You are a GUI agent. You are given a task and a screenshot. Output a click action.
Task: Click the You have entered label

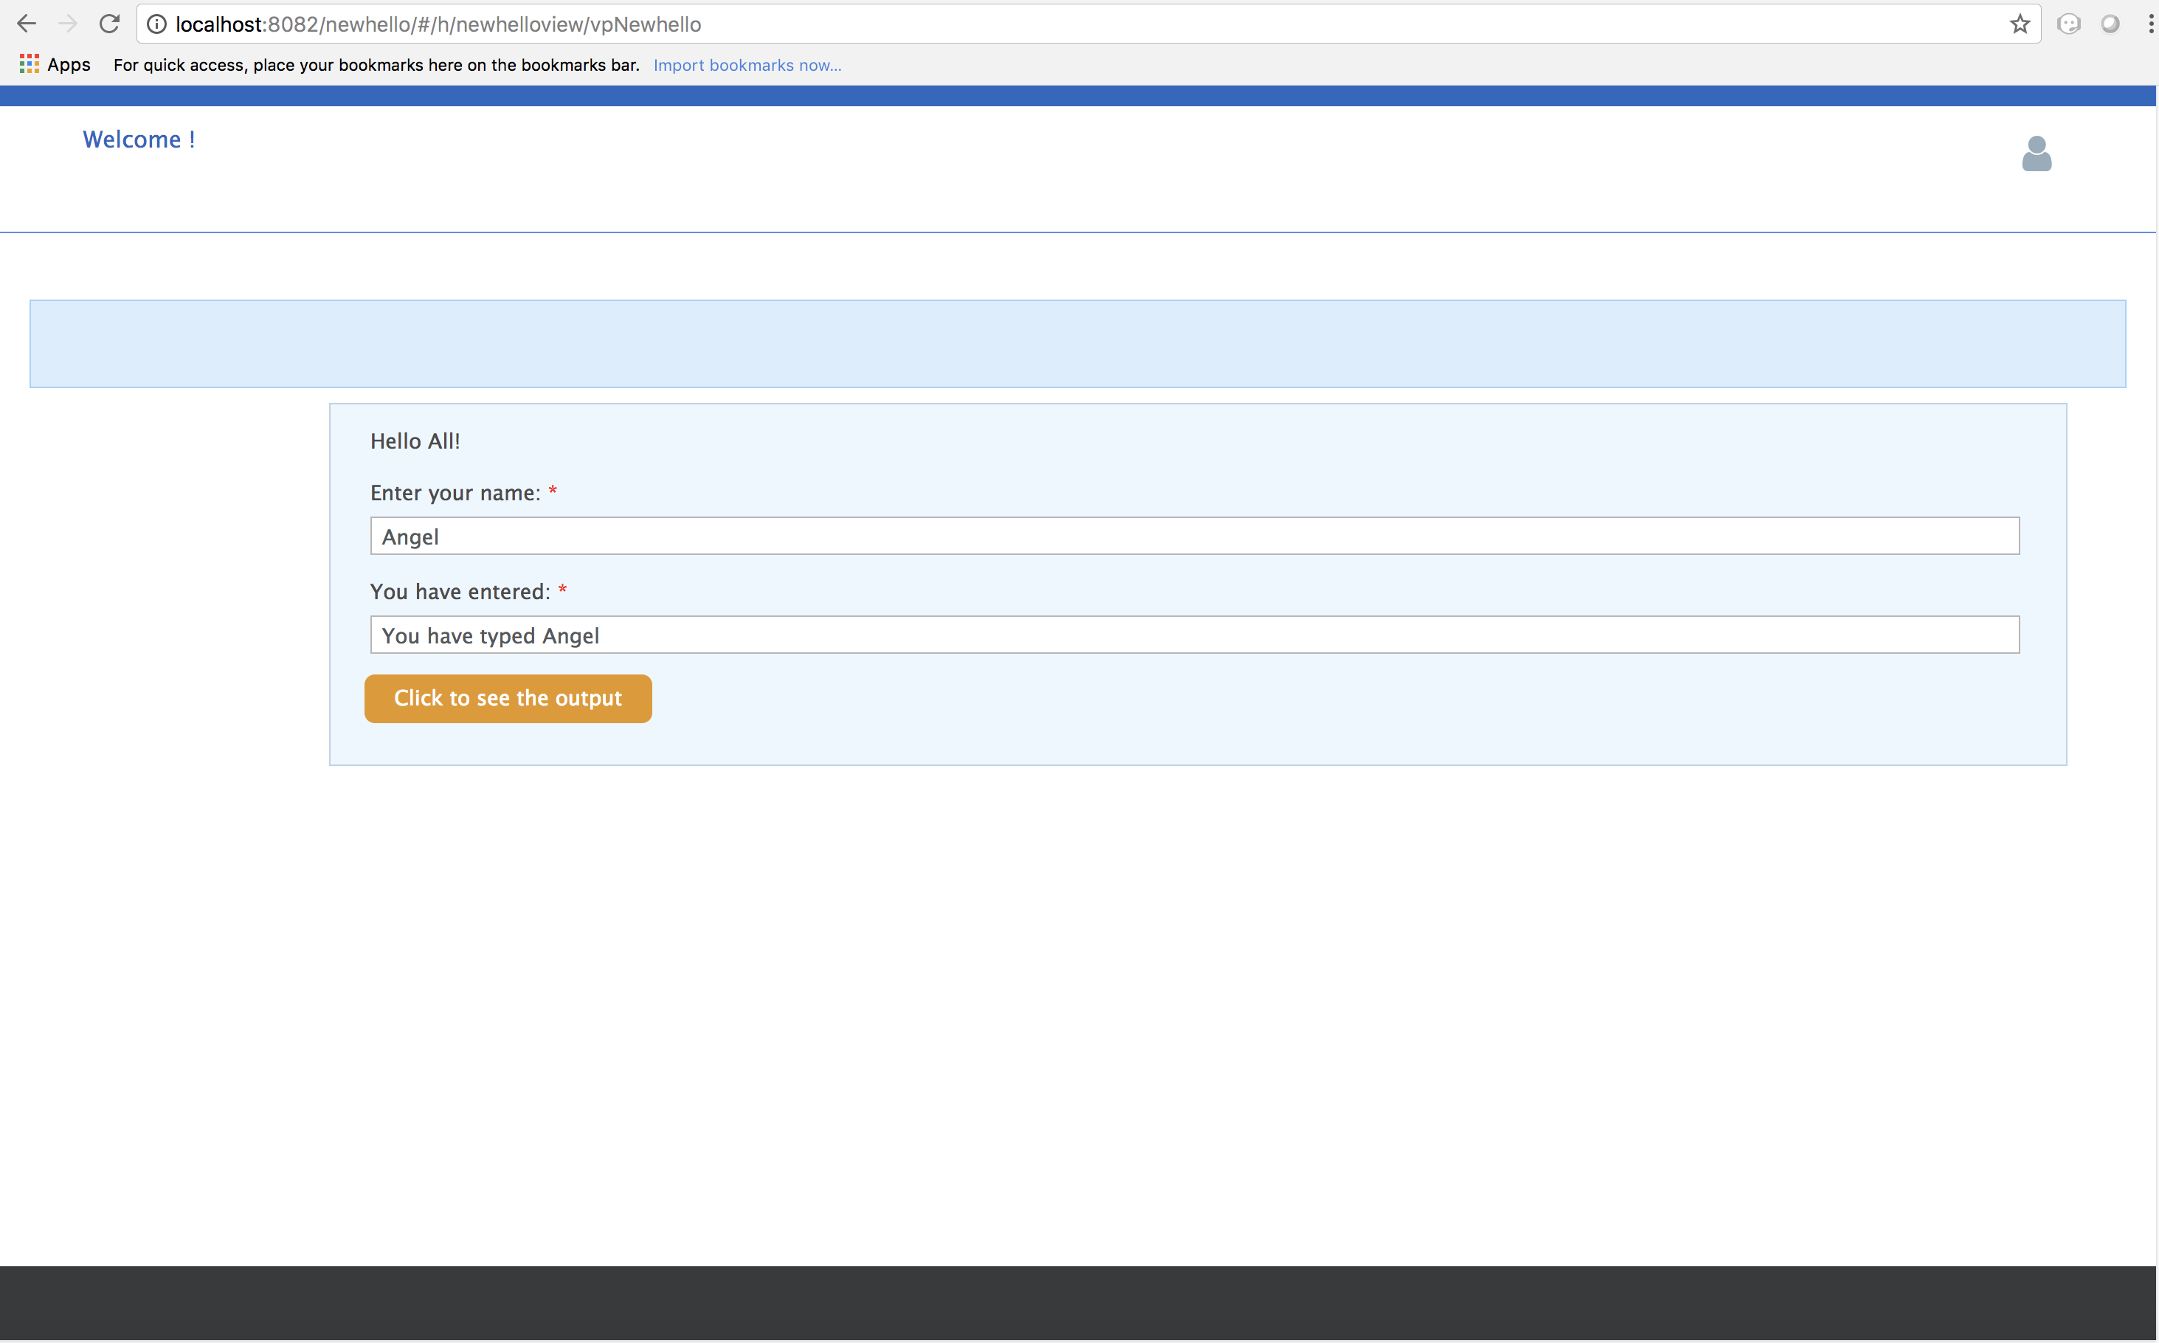pyautogui.click(x=460, y=592)
